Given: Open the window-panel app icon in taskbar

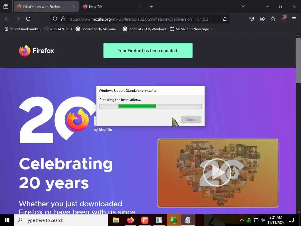Looking at the screenshot, I should click(x=159, y=220).
